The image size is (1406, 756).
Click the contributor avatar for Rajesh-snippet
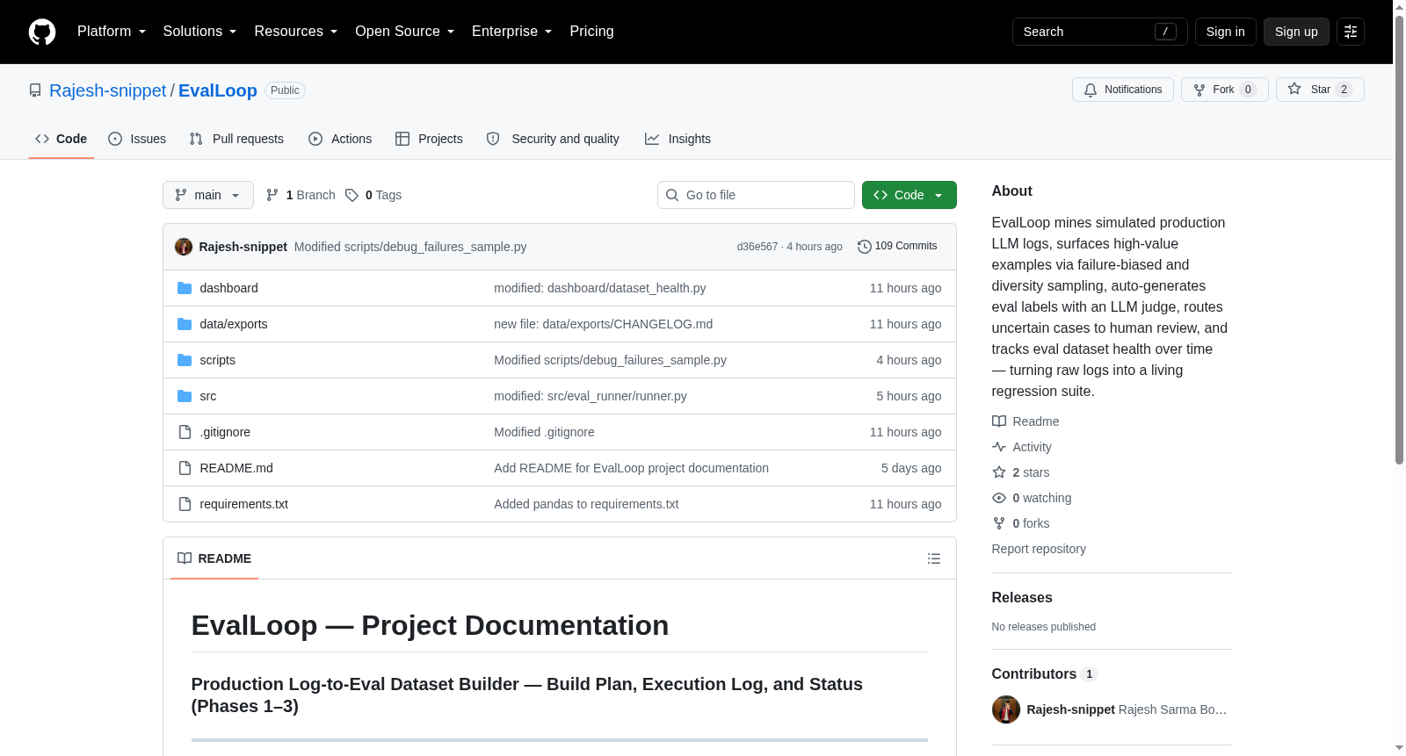click(x=1006, y=709)
